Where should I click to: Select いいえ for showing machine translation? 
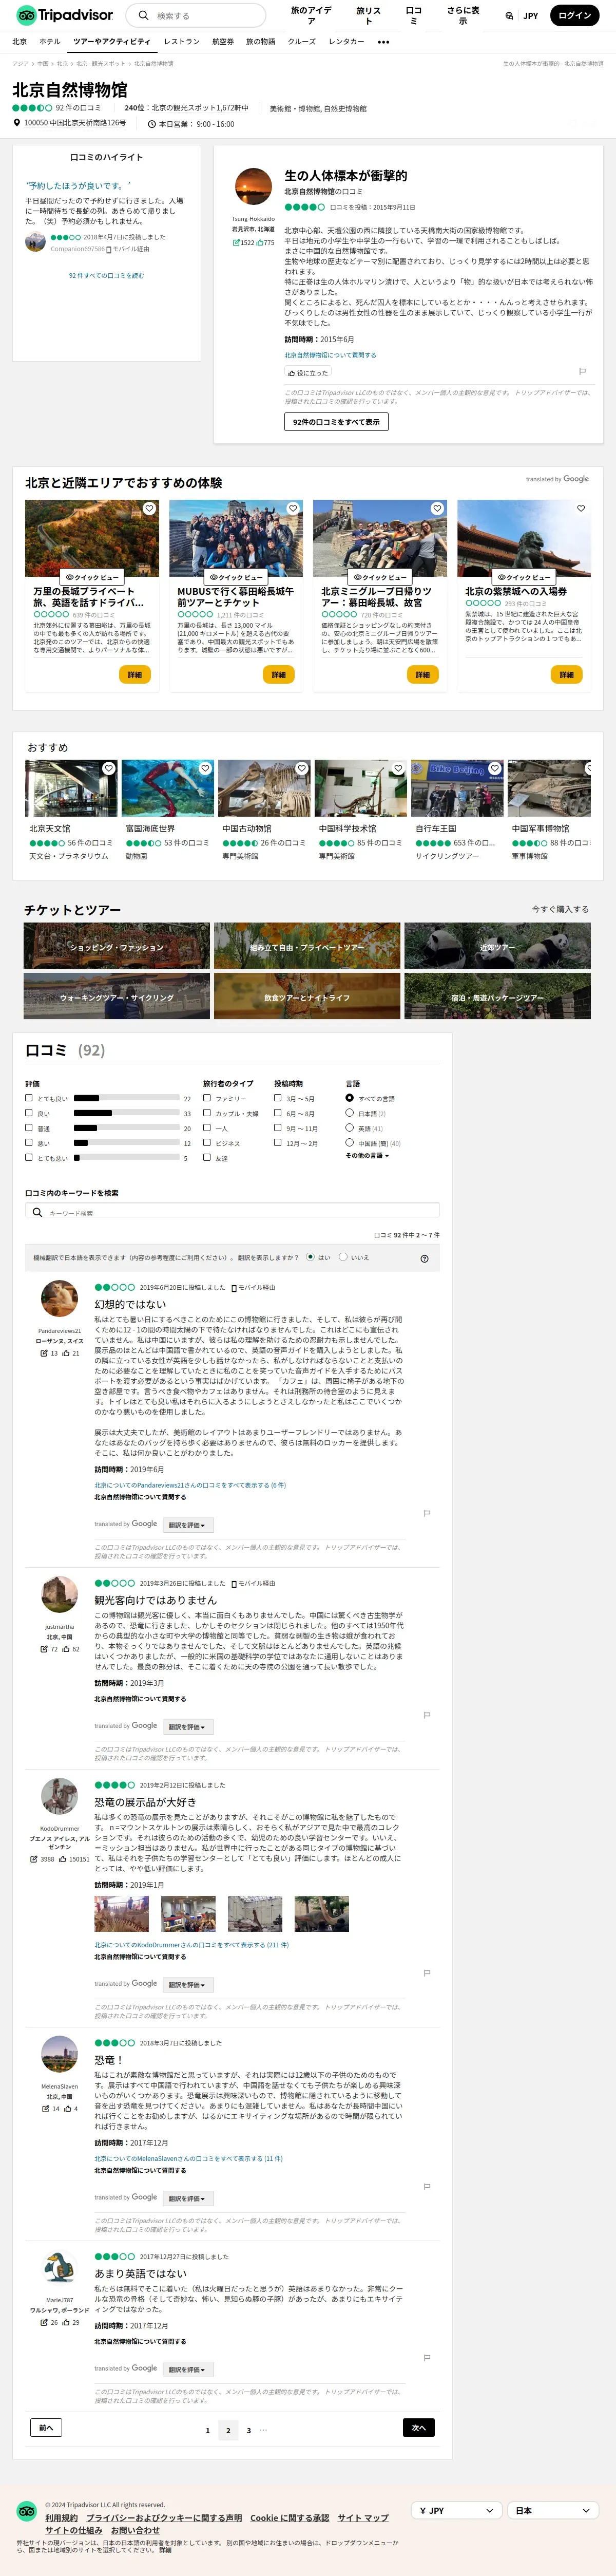coord(343,1257)
